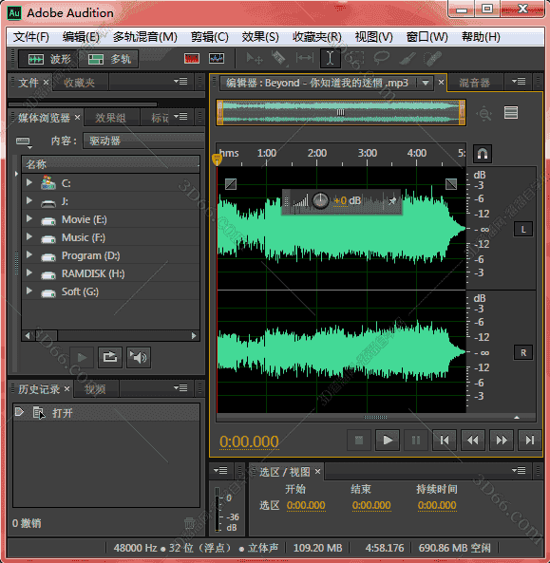Open the 视图(V) menu
This screenshot has height=563, width=550.
click(373, 37)
